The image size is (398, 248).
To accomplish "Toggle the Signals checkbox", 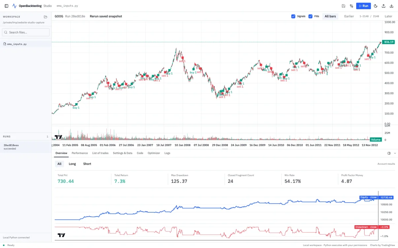I will (293, 16).
